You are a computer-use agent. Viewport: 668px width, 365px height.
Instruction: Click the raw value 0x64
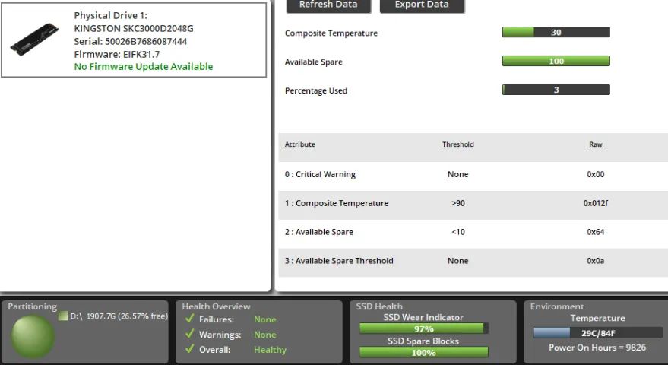596,232
